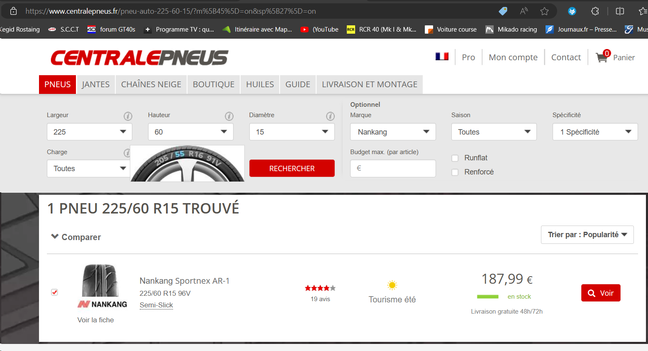The height and width of the screenshot is (351, 648).
Task: Select the HUILES tab
Action: (260, 84)
